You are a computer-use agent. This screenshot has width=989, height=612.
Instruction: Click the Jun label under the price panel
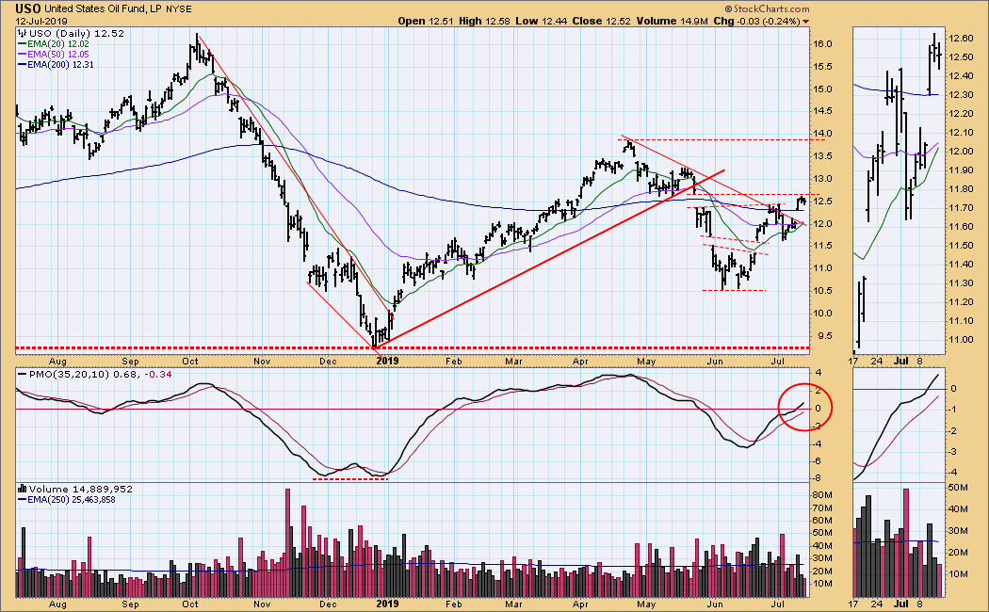pyautogui.click(x=715, y=362)
